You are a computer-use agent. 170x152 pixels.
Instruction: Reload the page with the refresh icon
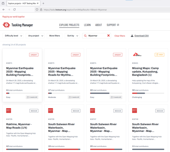pos(14,10)
